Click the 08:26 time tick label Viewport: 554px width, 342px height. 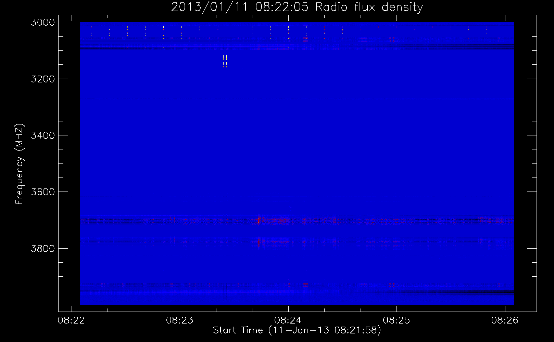click(x=505, y=320)
